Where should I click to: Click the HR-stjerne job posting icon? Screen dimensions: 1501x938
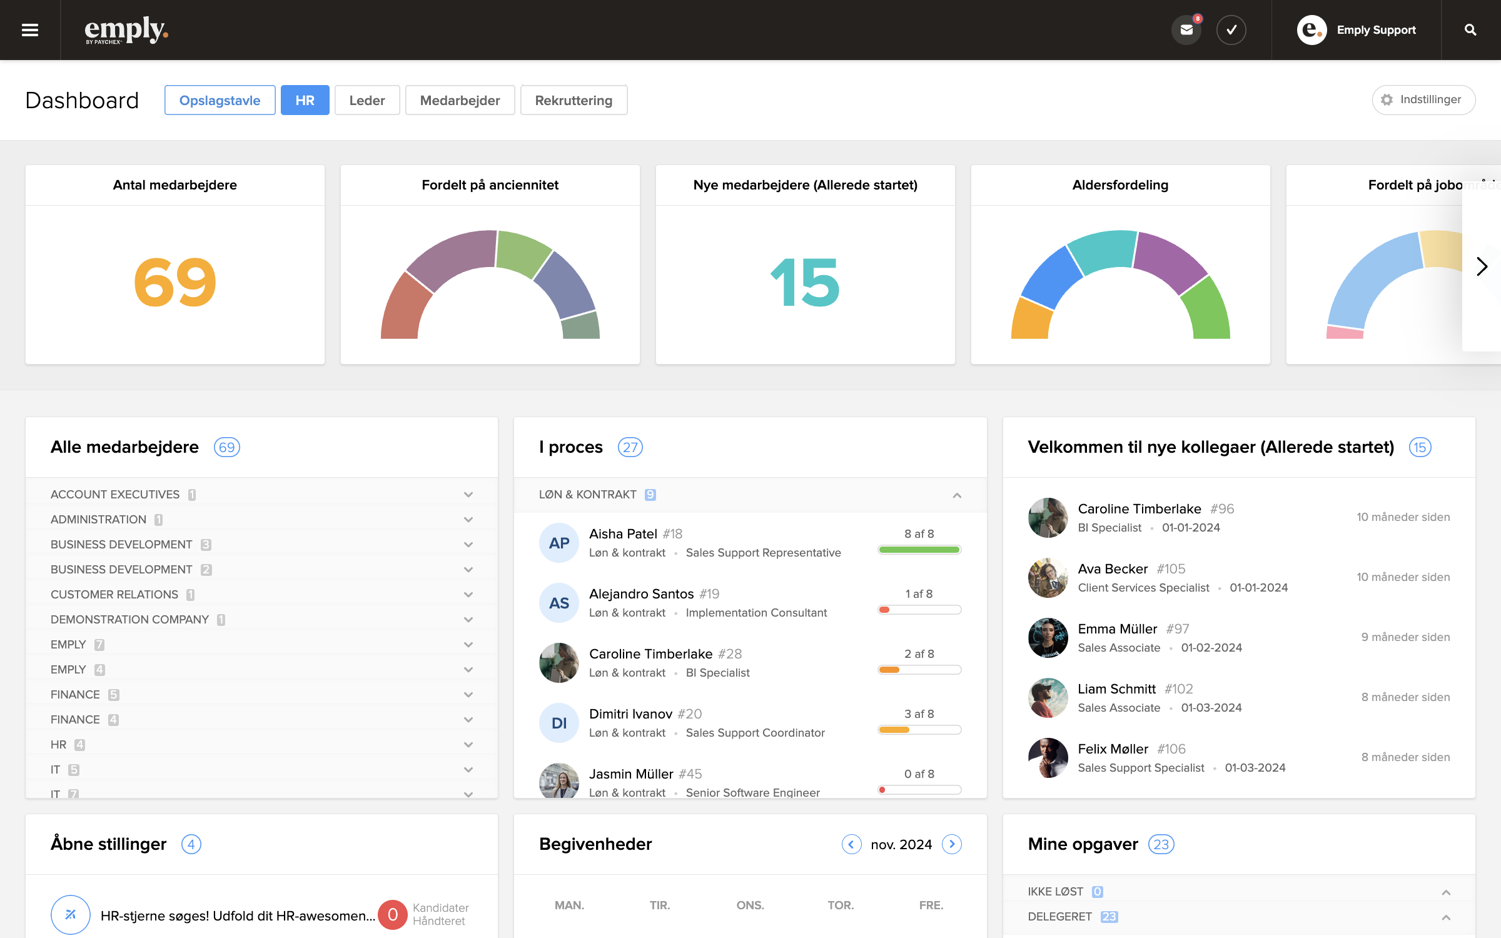coord(71,915)
